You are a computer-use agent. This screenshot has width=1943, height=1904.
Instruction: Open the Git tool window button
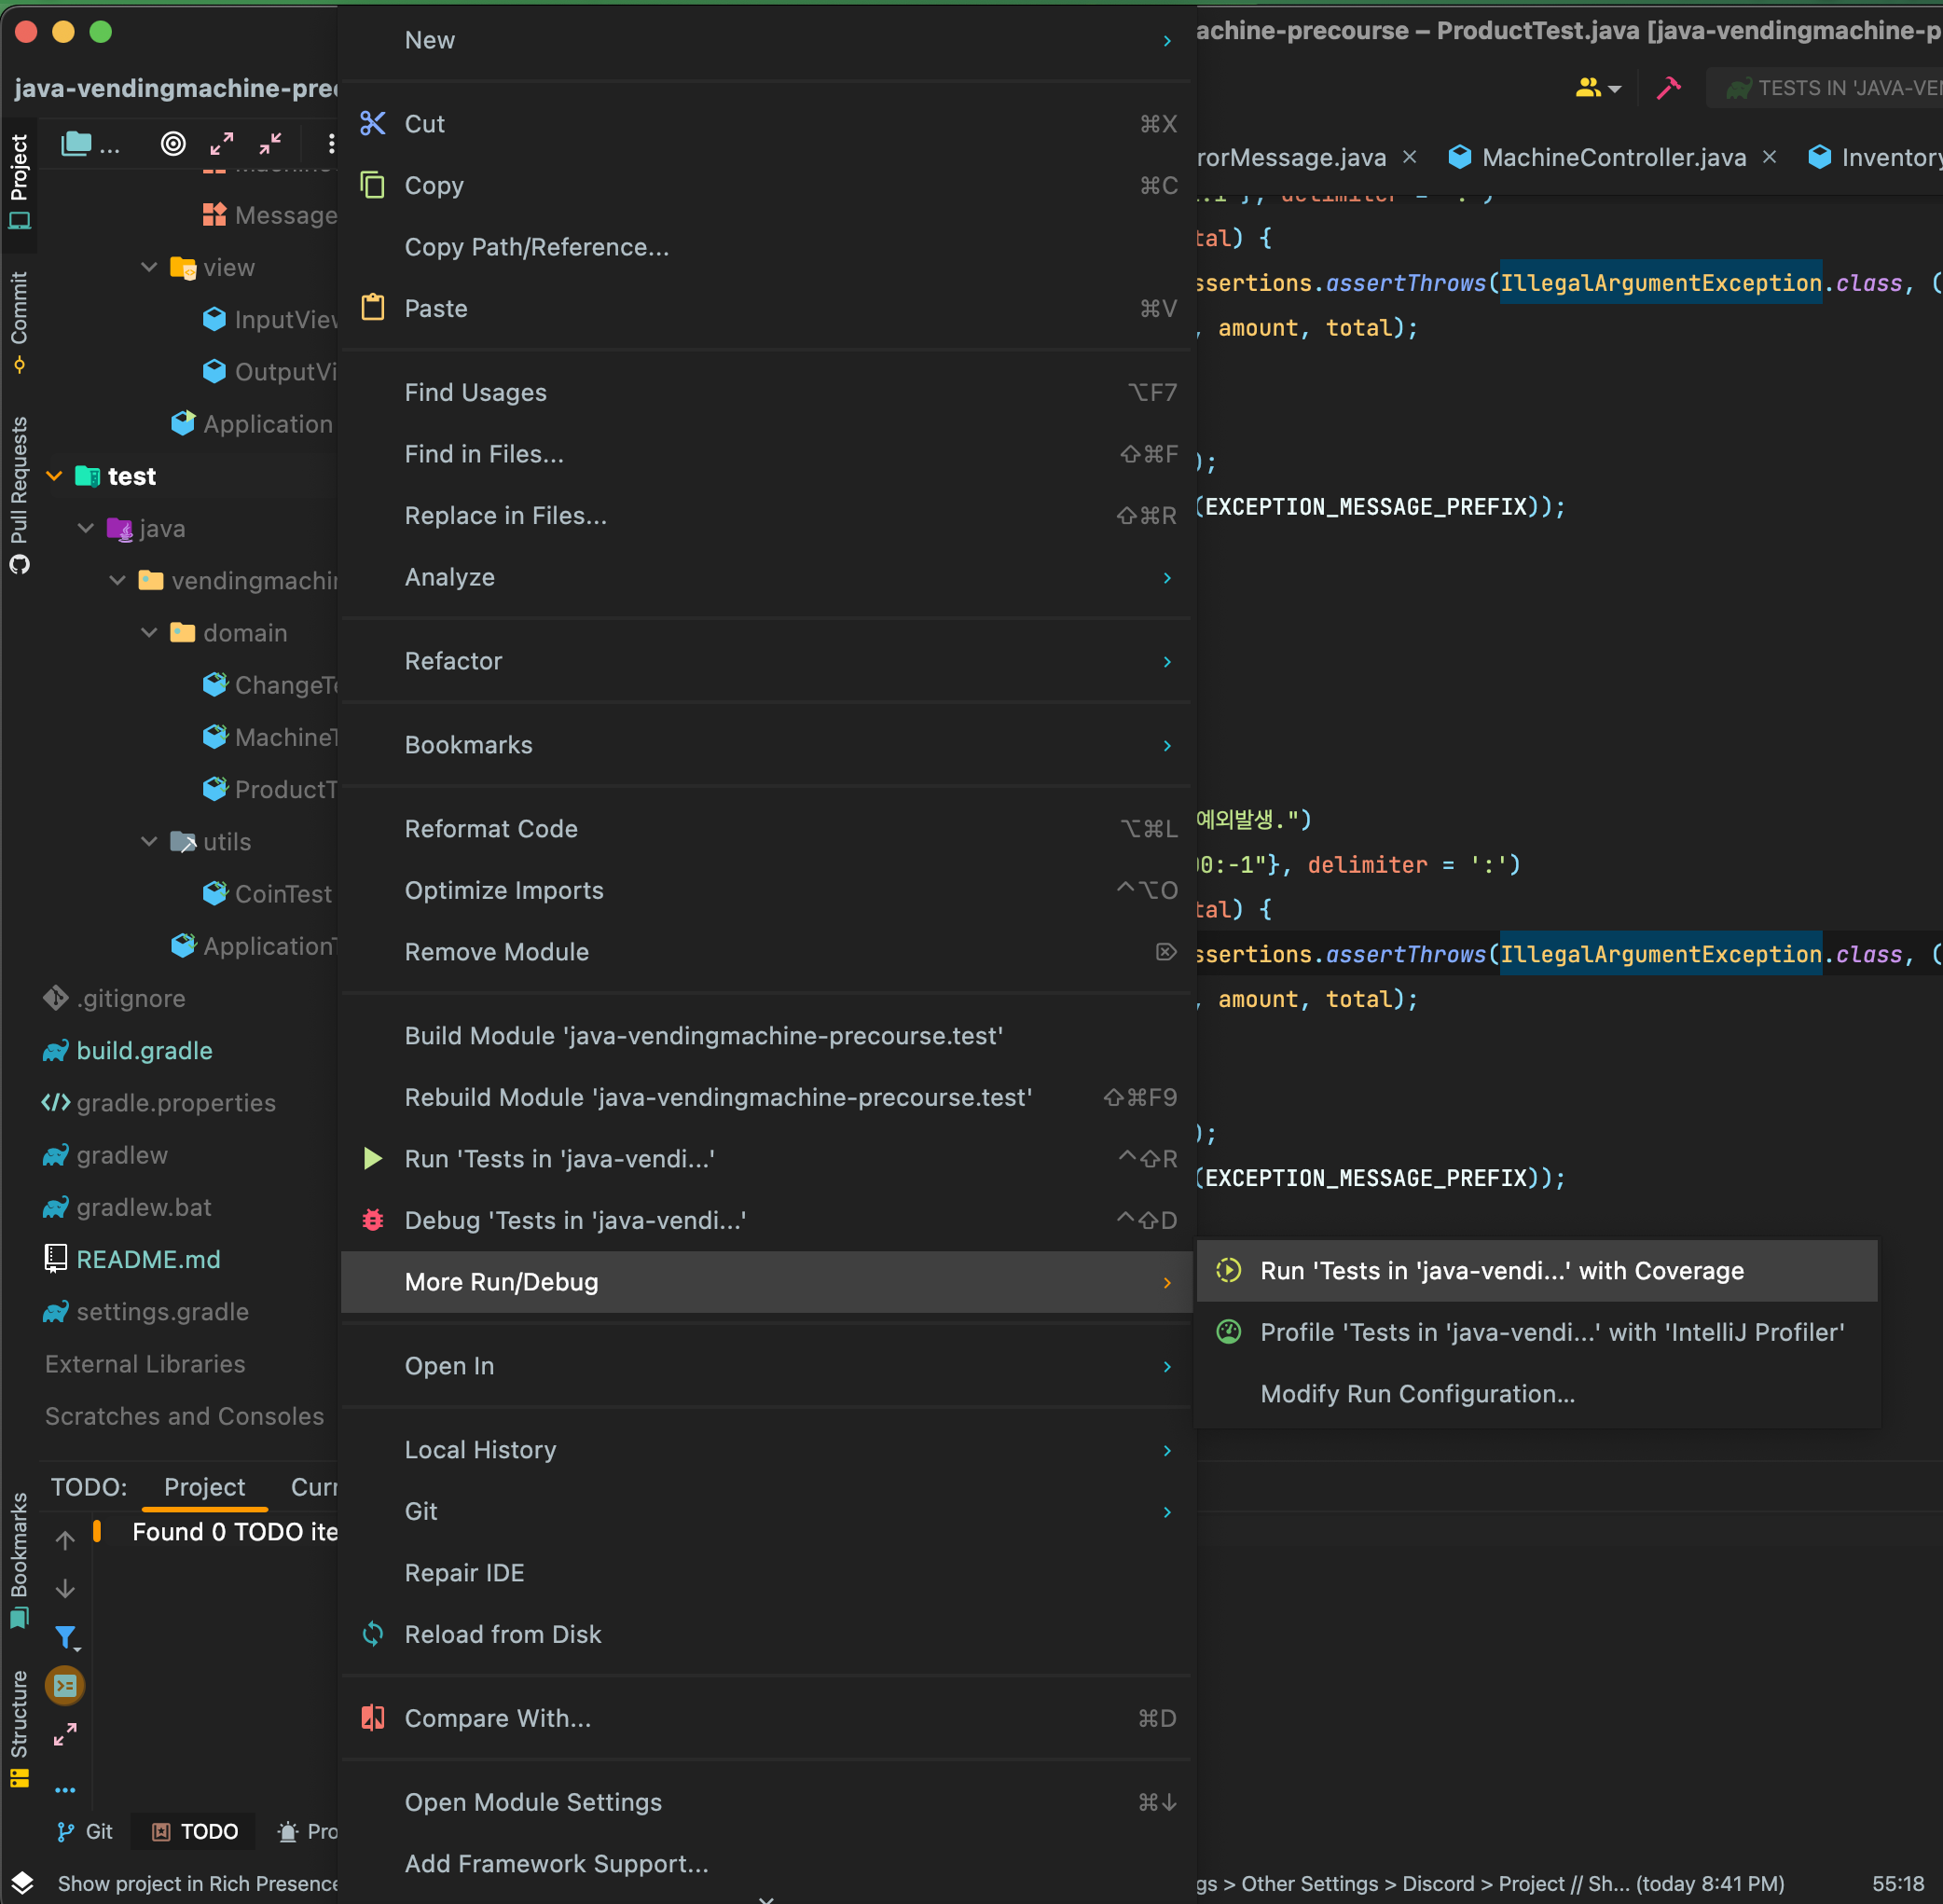click(85, 1831)
